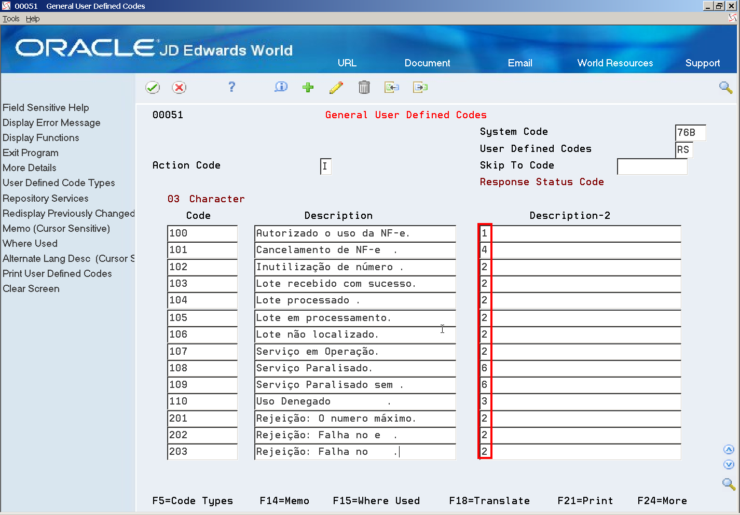Image resolution: width=740 pixels, height=515 pixels.
Task: Select the 'Serviço em Operação.' description field
Action: (355, 352)
